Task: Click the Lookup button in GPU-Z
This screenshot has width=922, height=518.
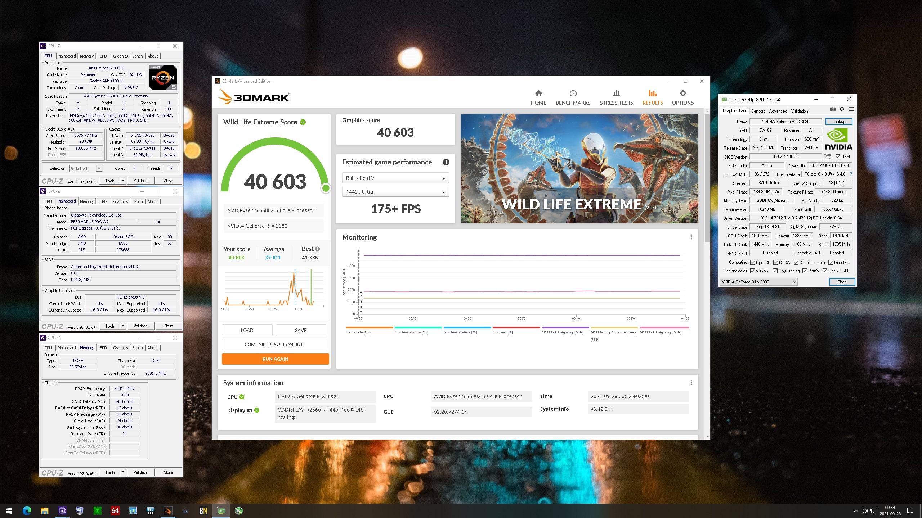Action: 839,121
